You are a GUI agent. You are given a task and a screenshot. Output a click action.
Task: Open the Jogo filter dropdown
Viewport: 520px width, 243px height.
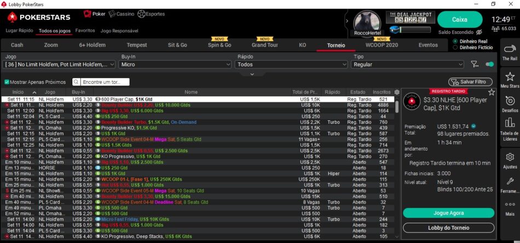pos(59,65)
